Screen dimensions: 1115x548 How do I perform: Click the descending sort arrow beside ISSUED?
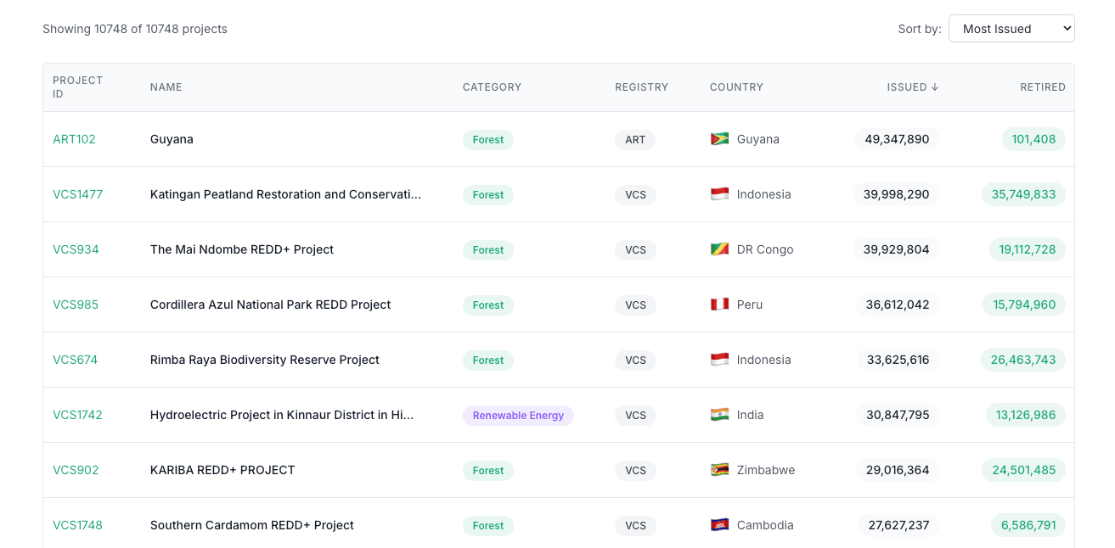[x=935, y=87]
